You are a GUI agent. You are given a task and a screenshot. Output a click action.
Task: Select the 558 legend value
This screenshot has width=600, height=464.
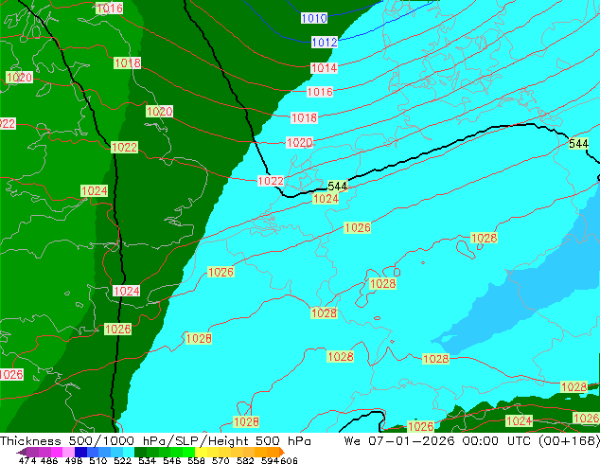(x=196, y=460)
